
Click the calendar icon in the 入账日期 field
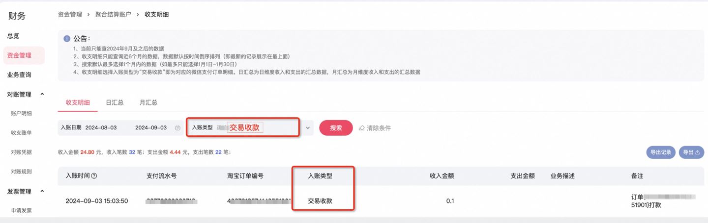pos(177,128)
